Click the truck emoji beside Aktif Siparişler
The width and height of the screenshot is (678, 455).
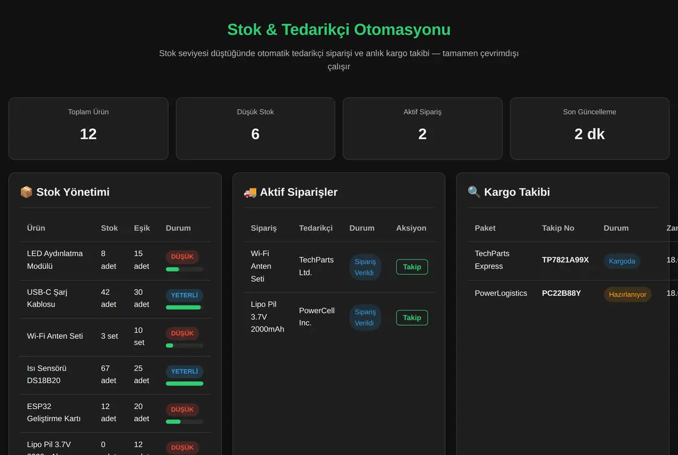(250, 192)
